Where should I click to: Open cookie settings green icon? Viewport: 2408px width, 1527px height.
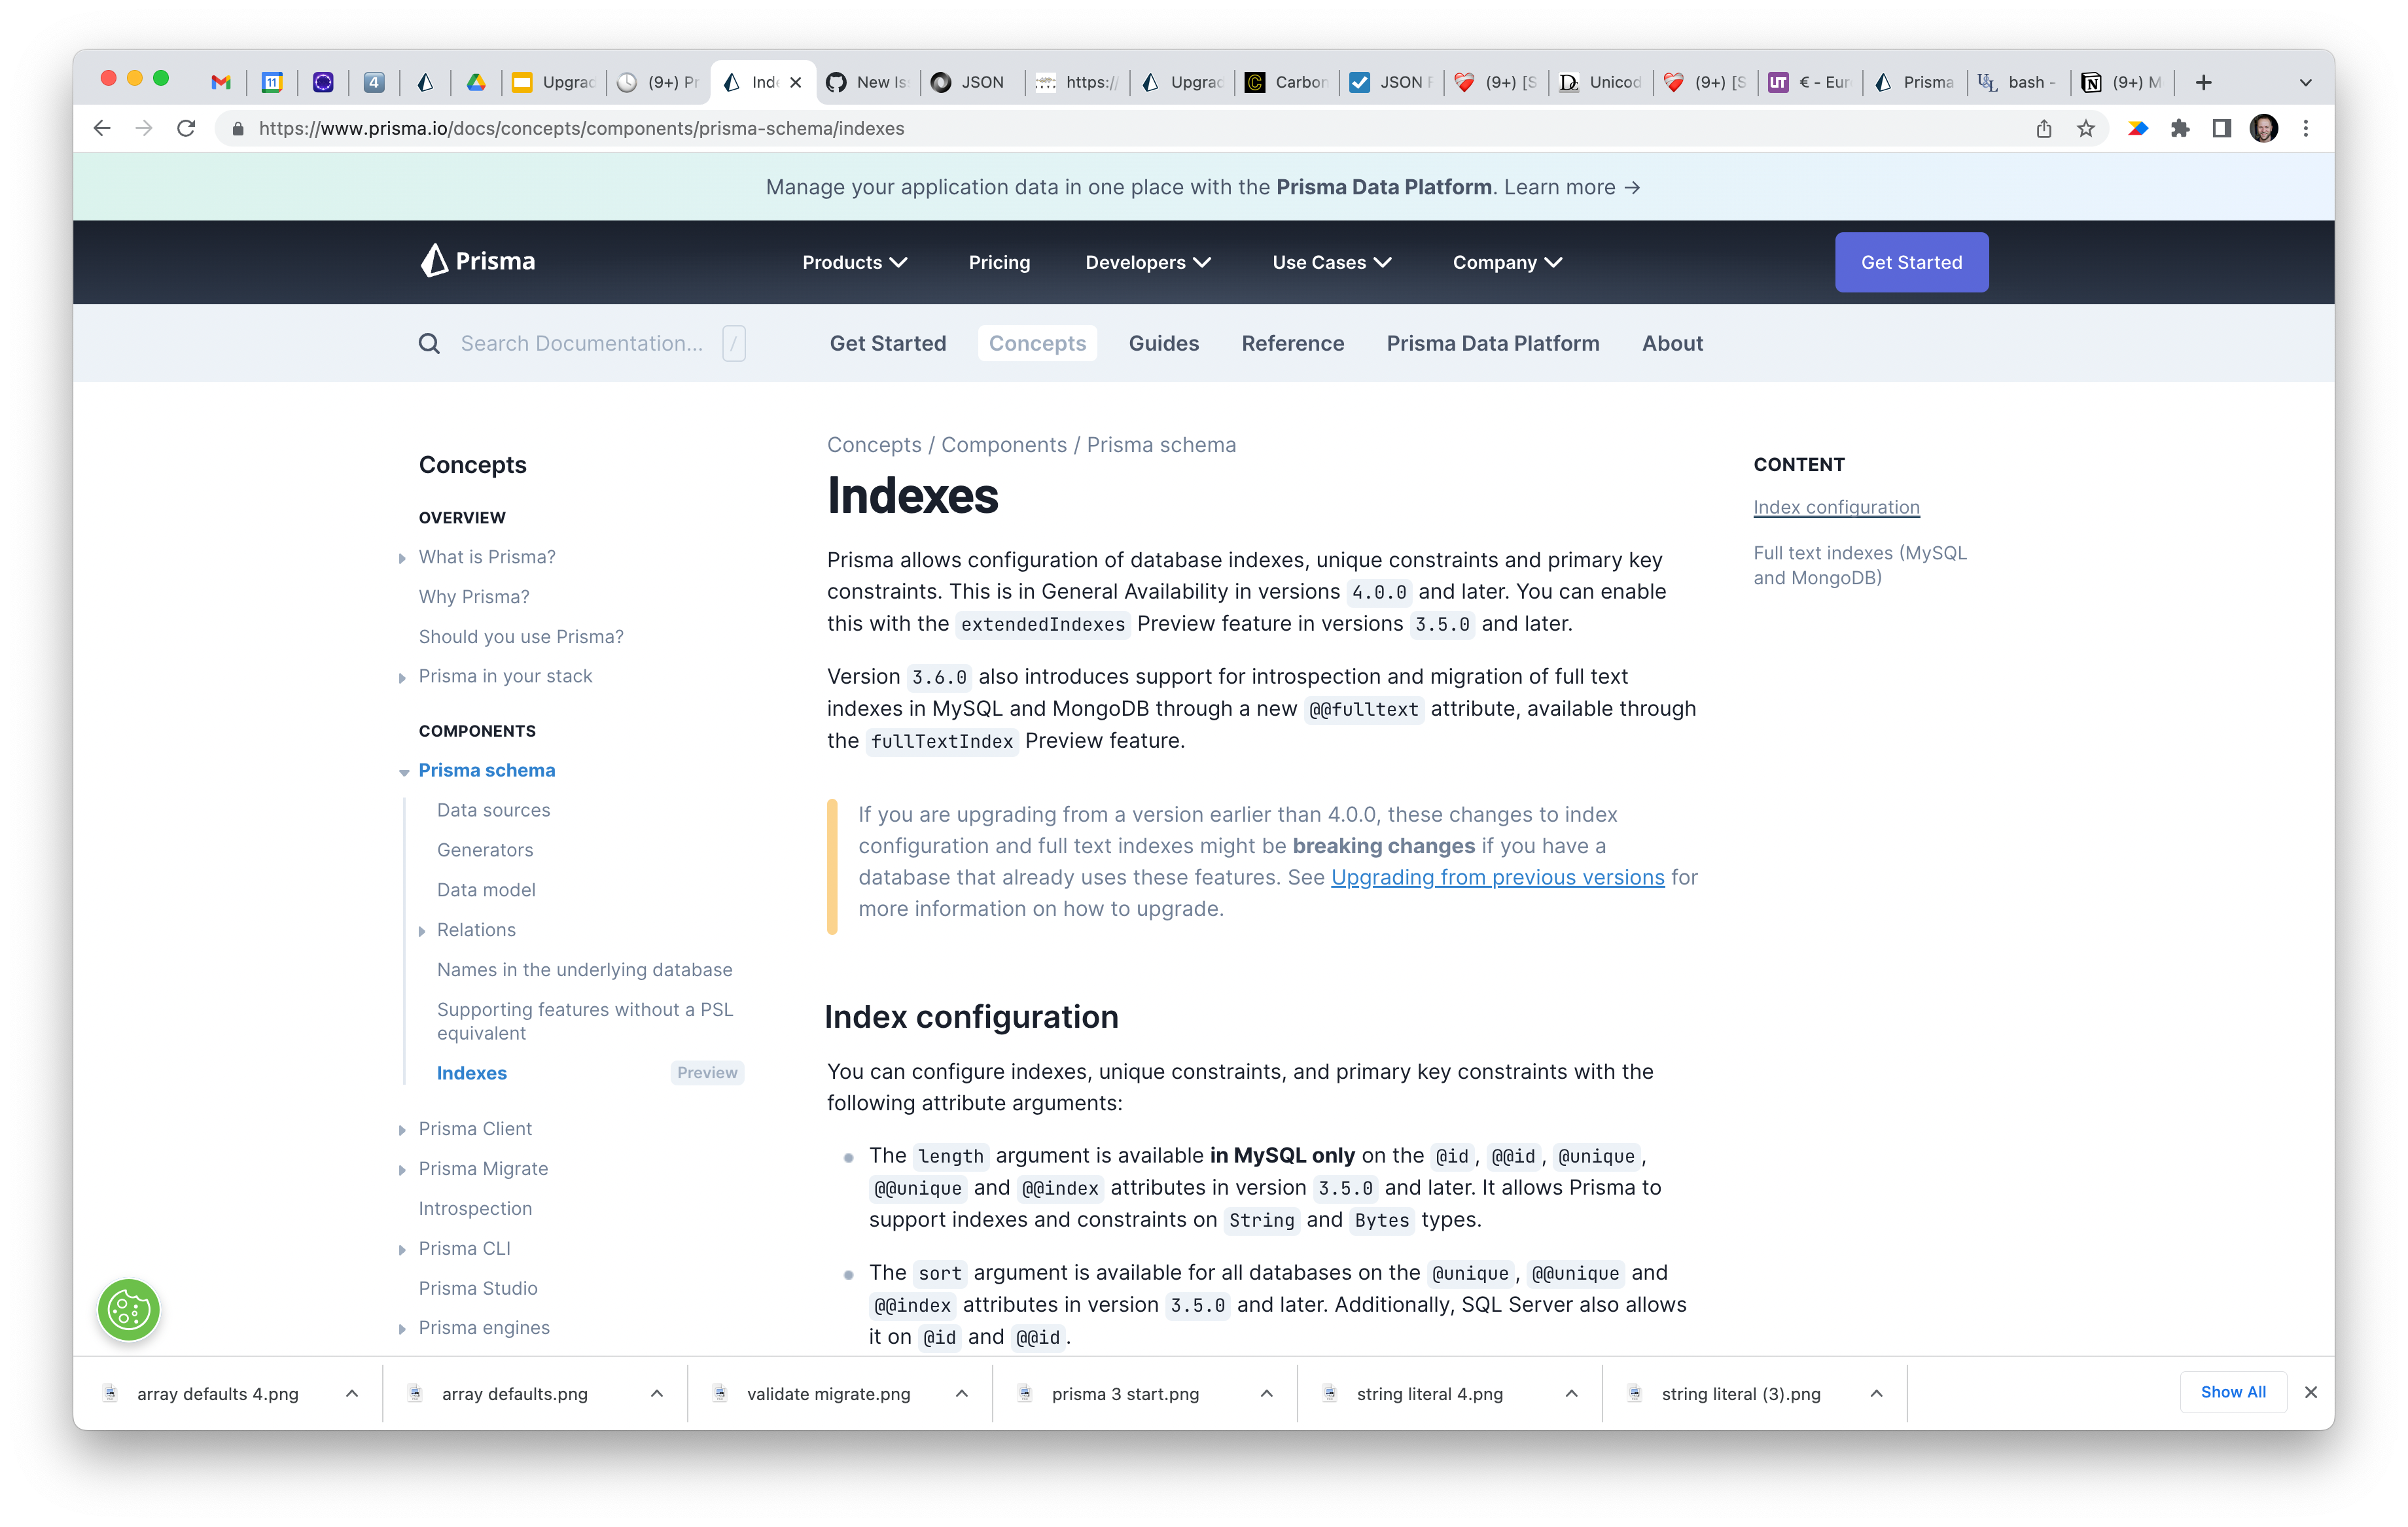point(129,1309)
